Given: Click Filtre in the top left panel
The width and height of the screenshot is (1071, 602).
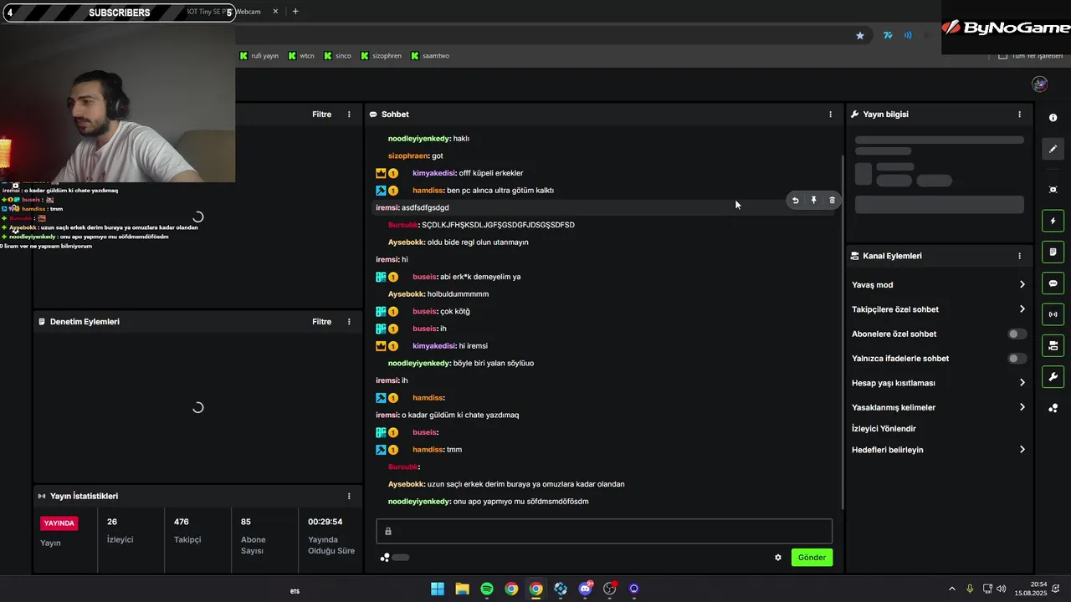Looking at the screenshot, I should coord(322,115).
